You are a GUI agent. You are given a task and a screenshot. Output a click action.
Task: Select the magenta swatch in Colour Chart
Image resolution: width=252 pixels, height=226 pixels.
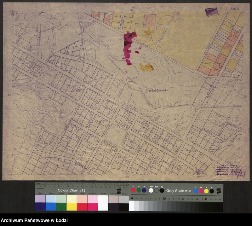click(x=92, y=207)
